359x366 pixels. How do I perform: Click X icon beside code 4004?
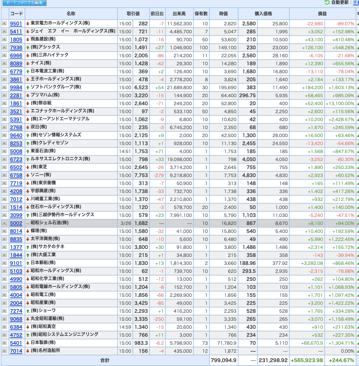4,295
